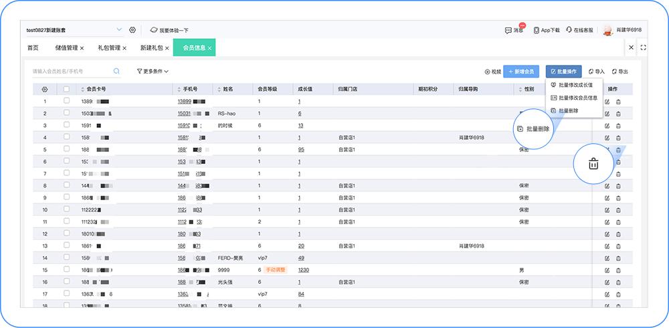
Task: Close the 新建礼包 tab
Action: pyautogui.click(x=167, y=48)
